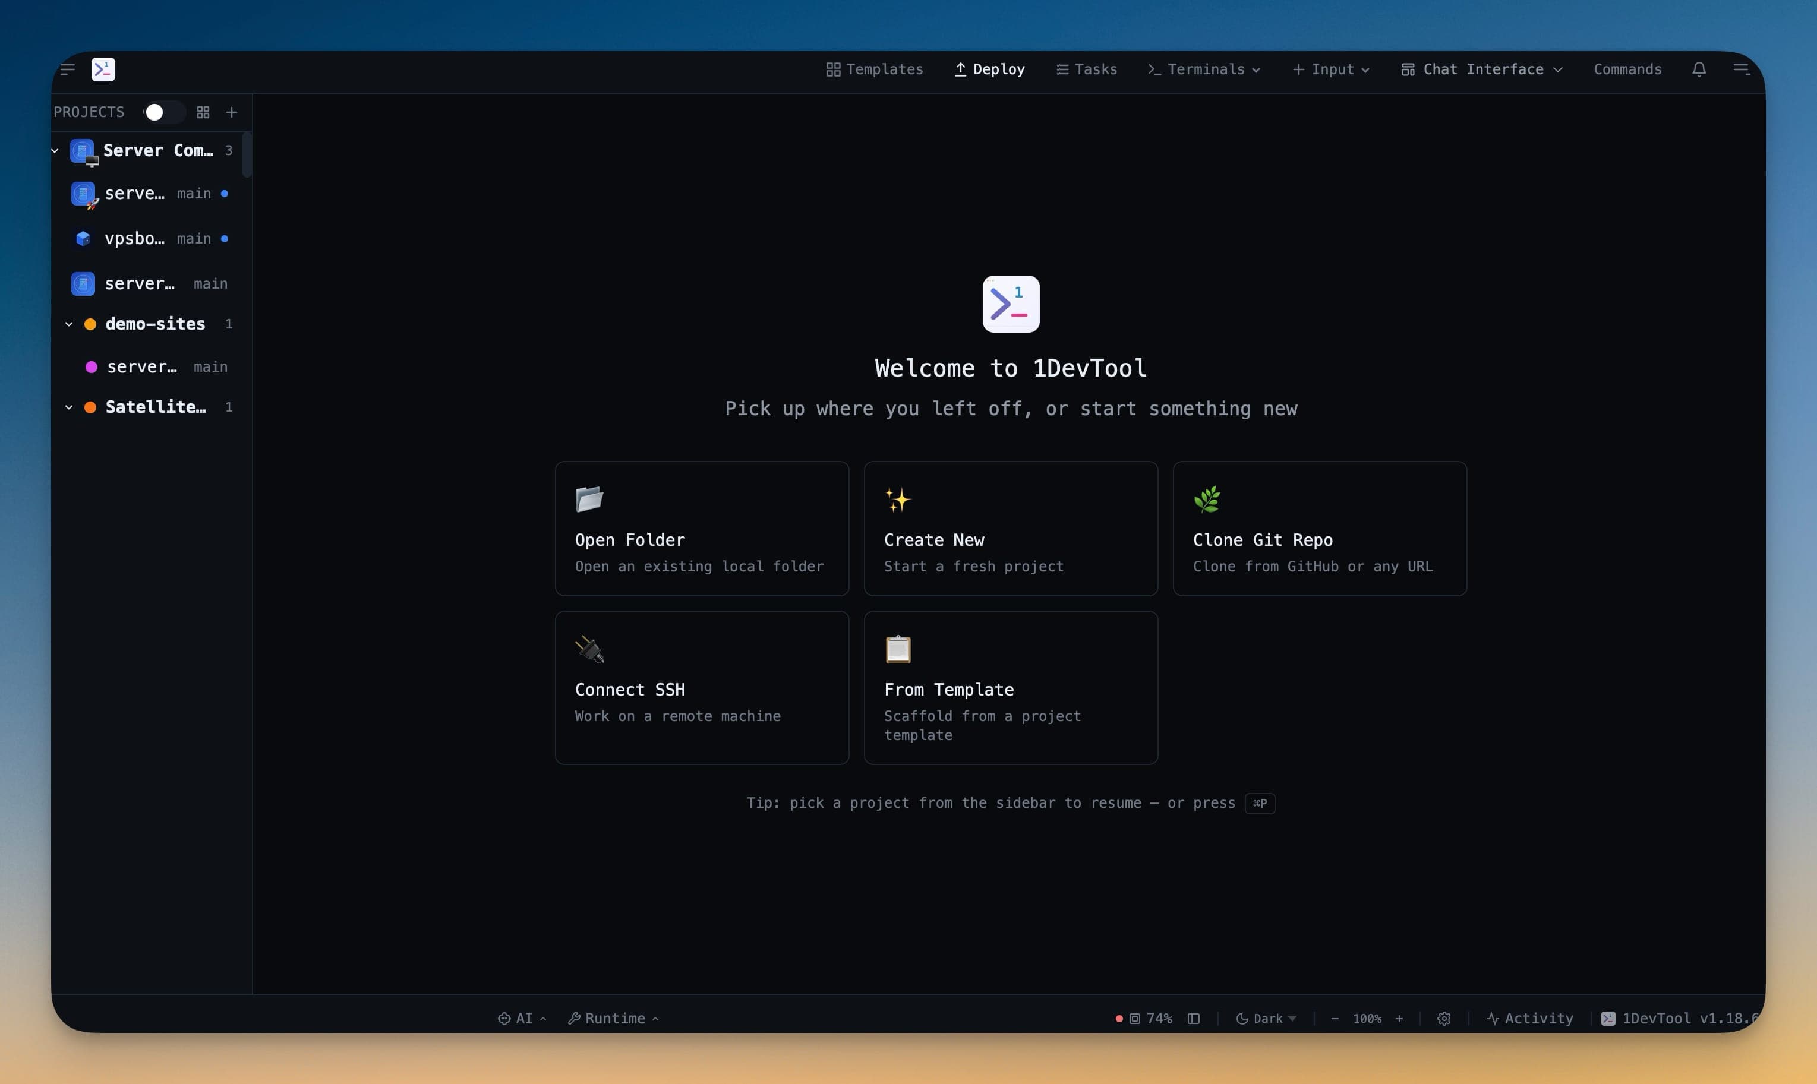Click the 74% usage indicator

pyautogui.click(x=1152, y=1018)
